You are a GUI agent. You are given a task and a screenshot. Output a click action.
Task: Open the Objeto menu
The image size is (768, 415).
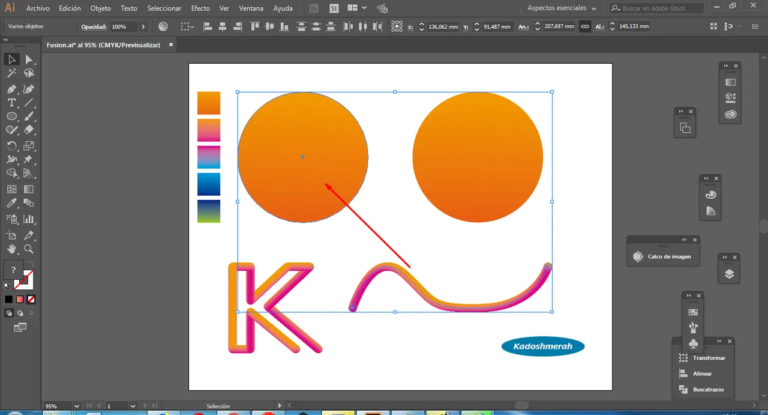[x=100, y=8]
